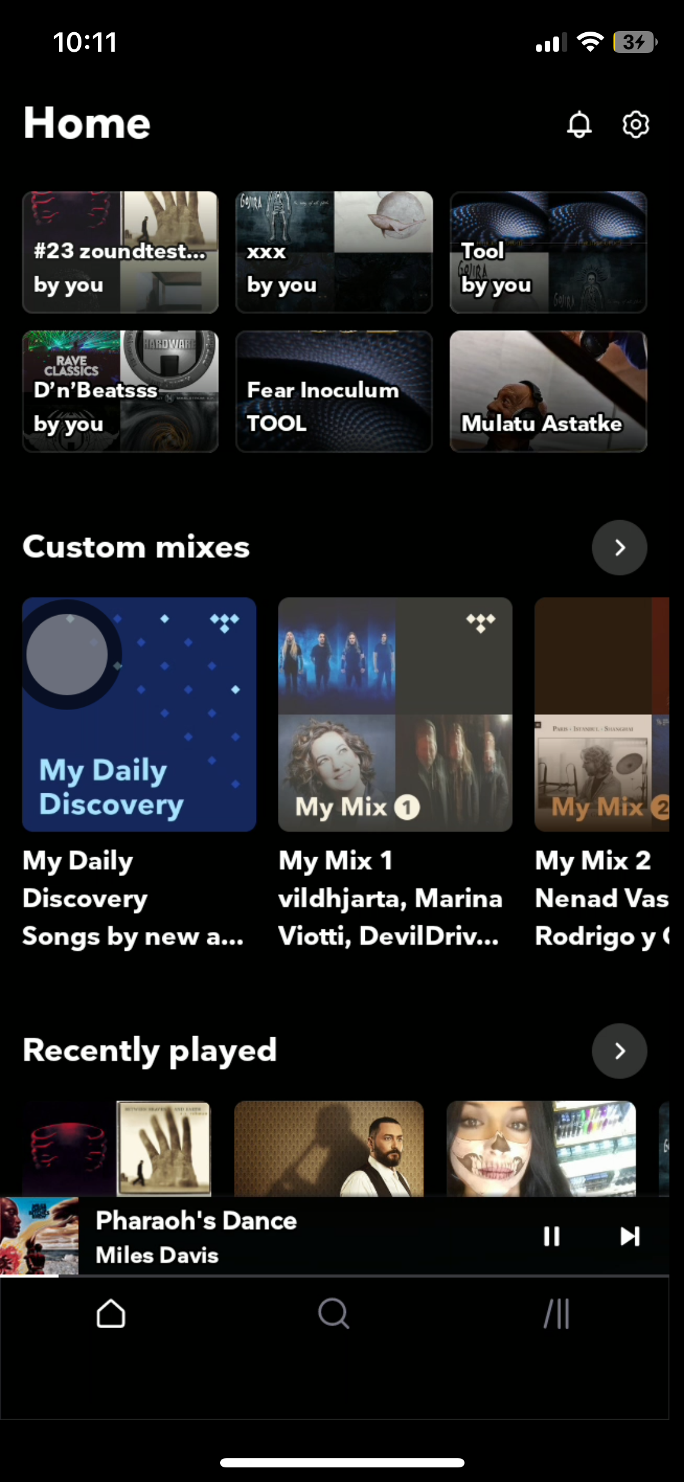Open xxx playlist by you
684x1482 pixels.
coord(334,252)
